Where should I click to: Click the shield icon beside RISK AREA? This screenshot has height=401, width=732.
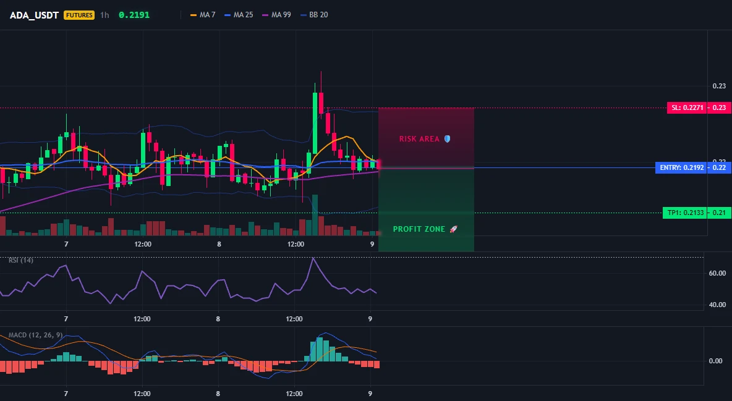pyautogui.click(x=447, y=138)
